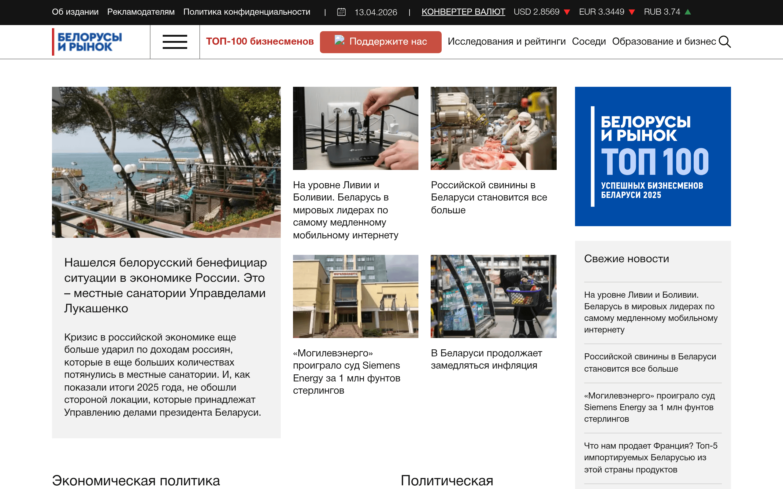Click the calendar icon near the date
This screenshot has height=489, width=783.
pyautogui.click(x=342, y=12)
